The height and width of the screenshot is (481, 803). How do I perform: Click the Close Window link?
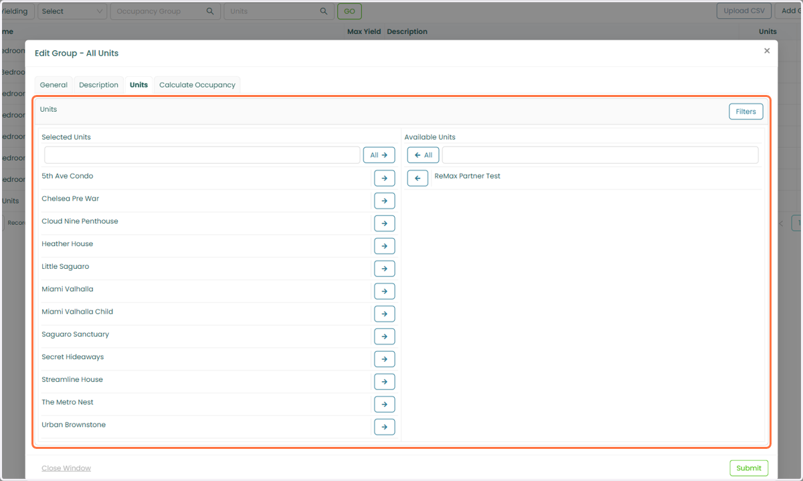coord(66,468)
